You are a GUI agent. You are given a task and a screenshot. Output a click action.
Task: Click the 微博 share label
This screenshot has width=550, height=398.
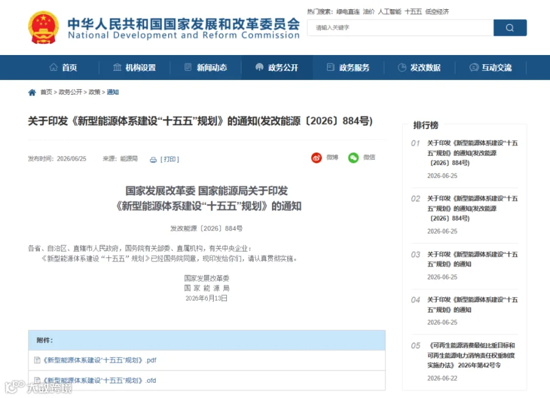332,157
